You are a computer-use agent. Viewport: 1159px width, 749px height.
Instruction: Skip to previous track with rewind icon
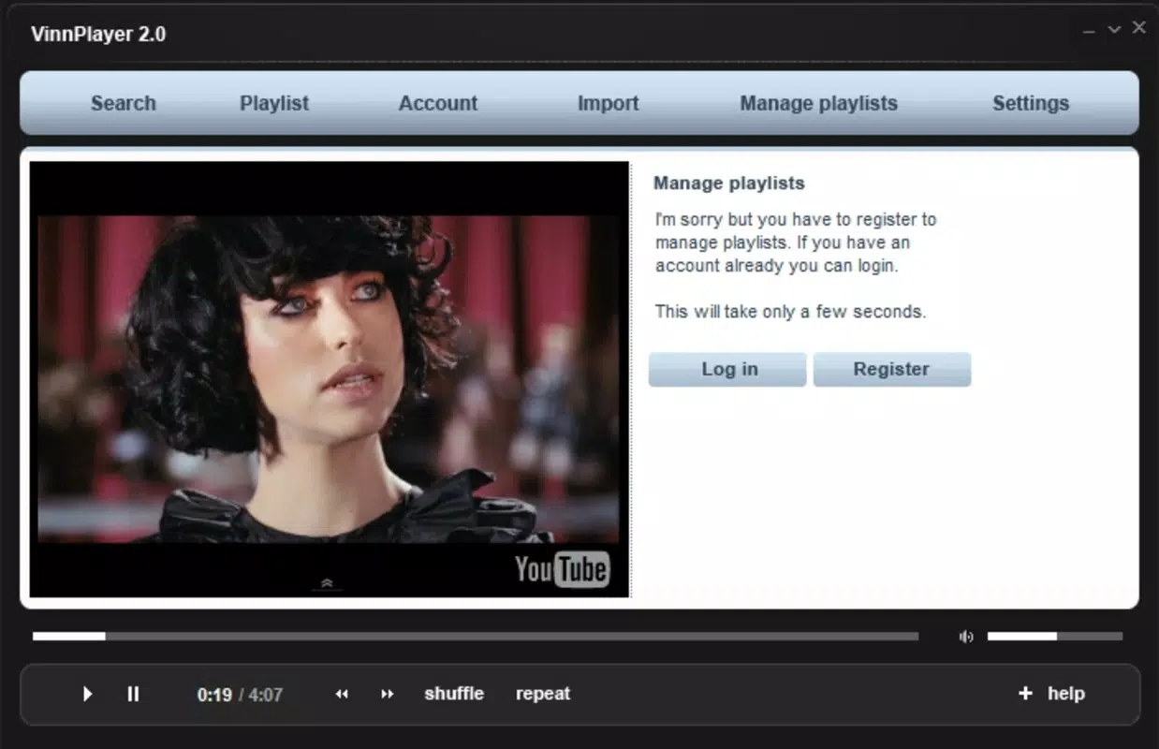342,694
